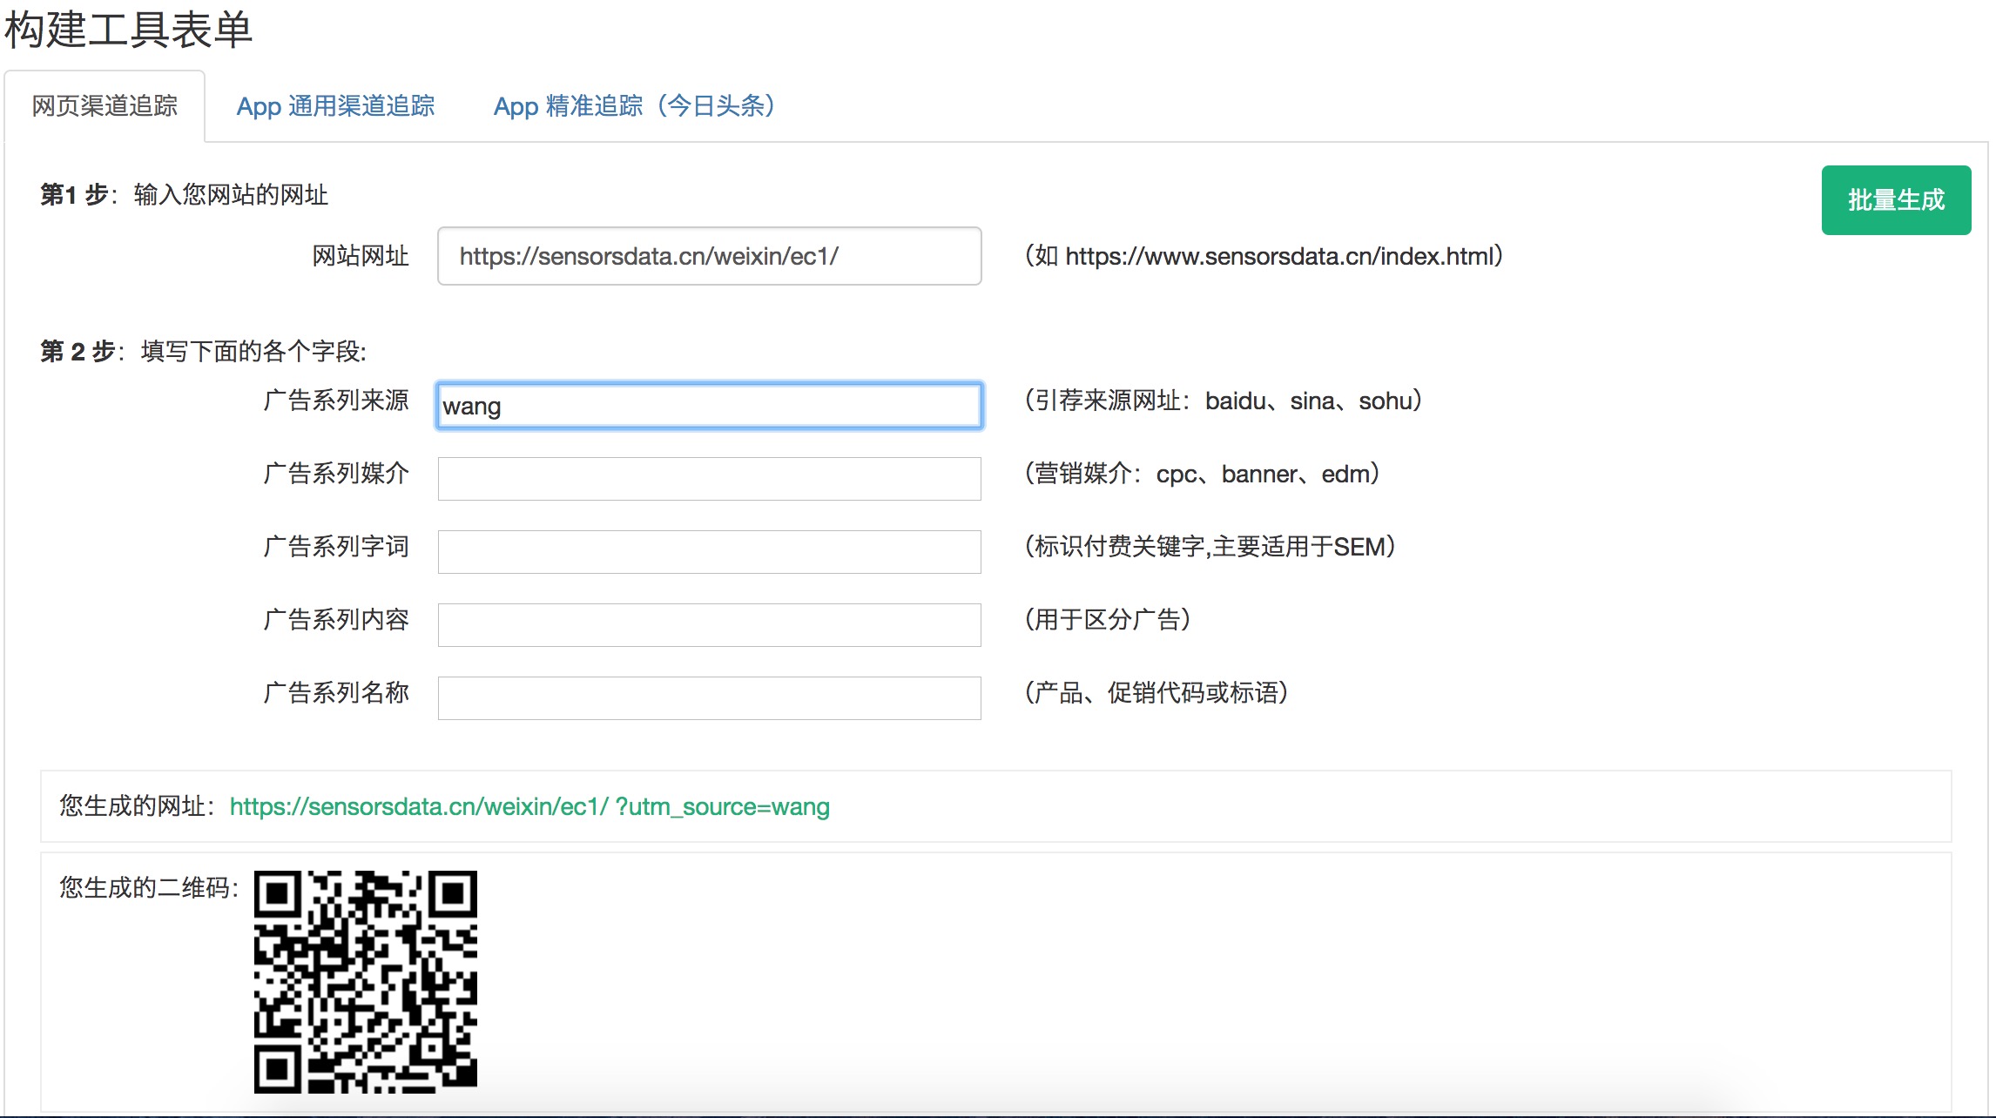Screen dimensions: 1996x1118
Task: Click the 广告系列媒介 field label
Action: tap(336, 474)
